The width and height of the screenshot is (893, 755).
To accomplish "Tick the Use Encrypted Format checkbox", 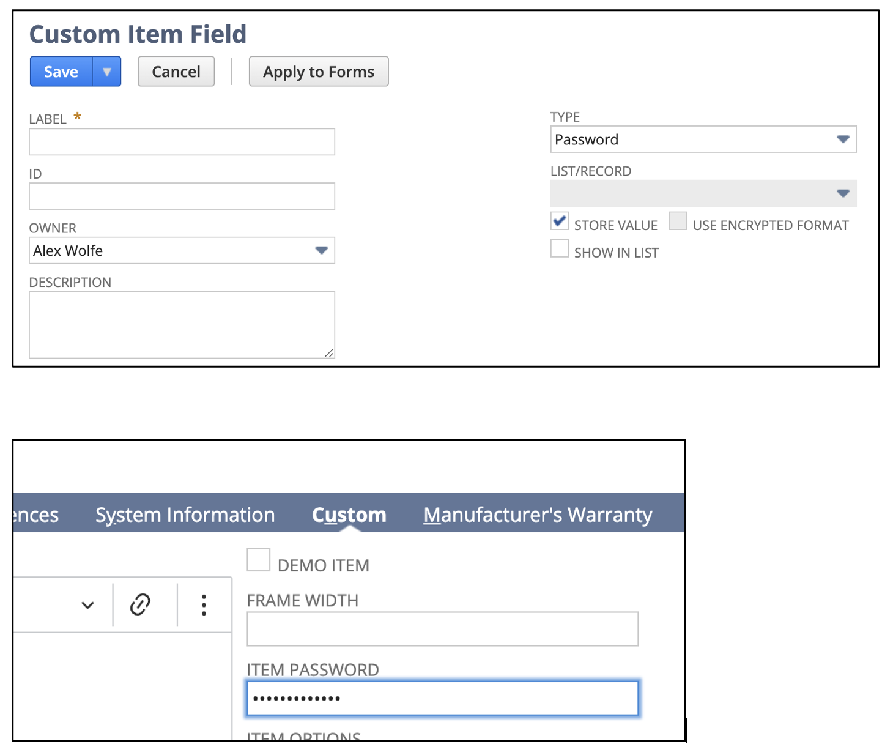I will [x=678, y=221].
